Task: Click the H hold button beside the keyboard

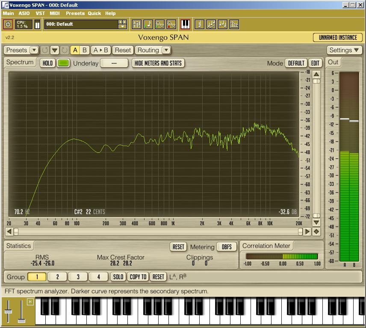Action: point(30,302)
